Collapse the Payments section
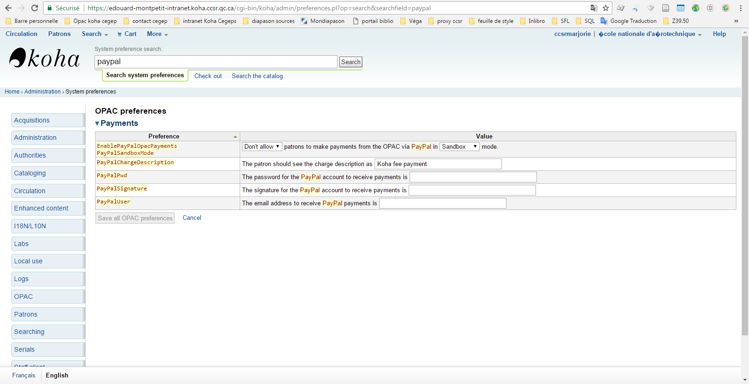This screenshot has height=384, width=749. pos(97,123)
